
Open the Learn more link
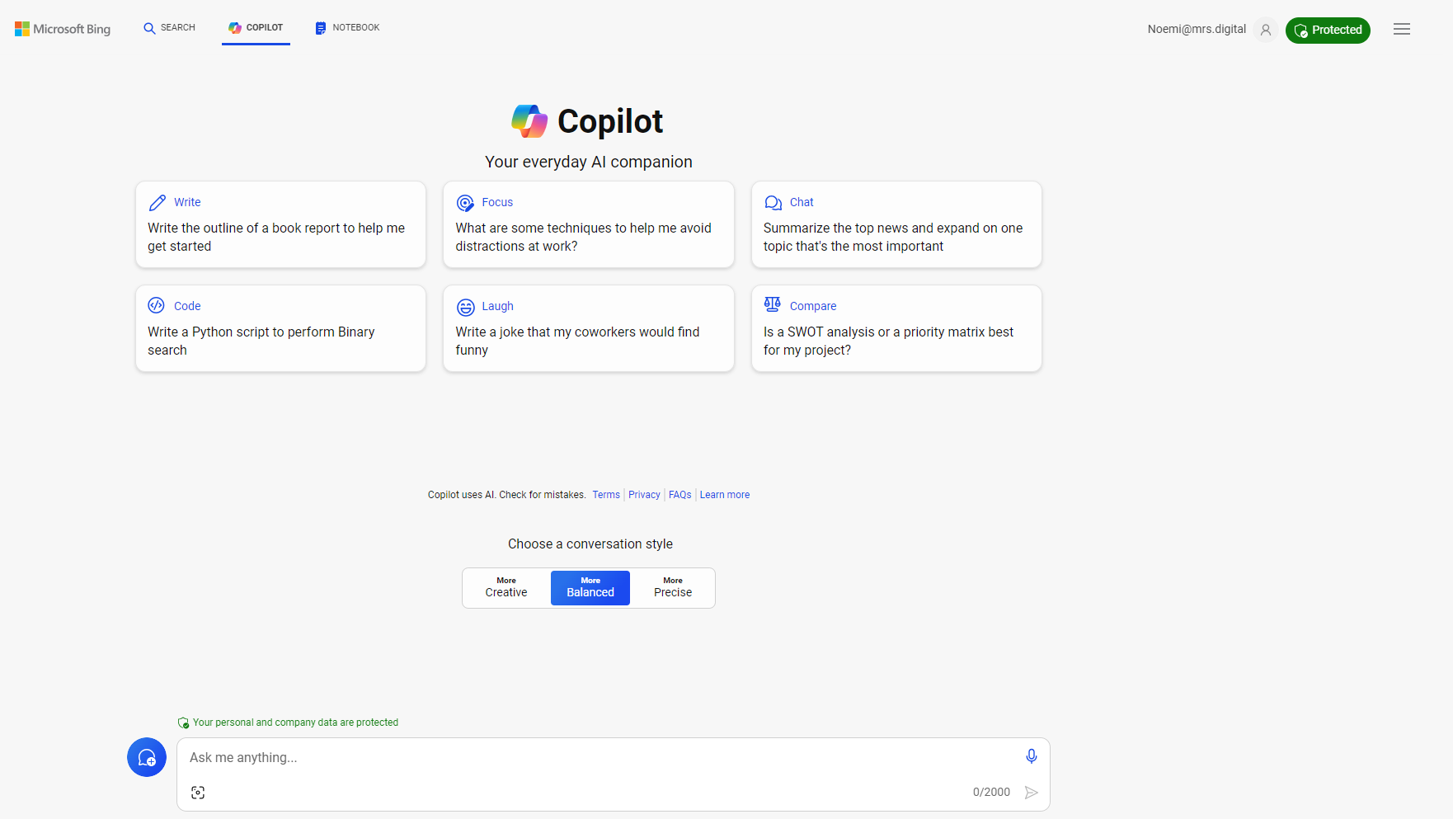tap(725, 495)
